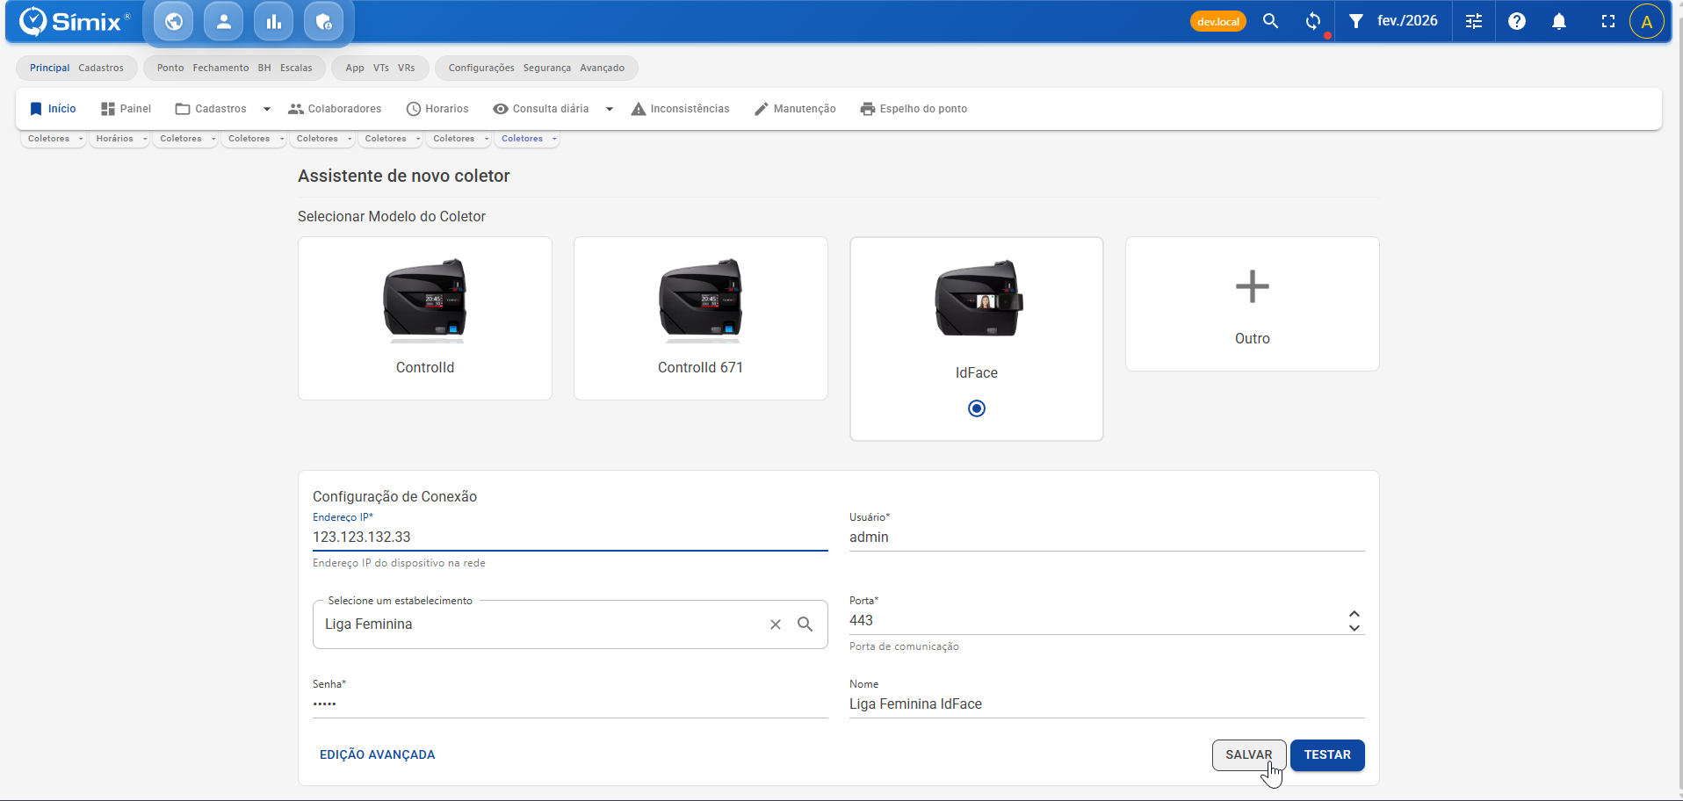Viewport: 1683px width, 801px height.
Task: Choose the ControlId 671 model card
Action: click(x=701, y=318)
